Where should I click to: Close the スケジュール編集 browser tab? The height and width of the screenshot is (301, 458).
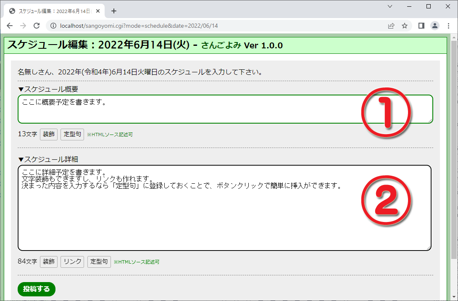(98, 11)
